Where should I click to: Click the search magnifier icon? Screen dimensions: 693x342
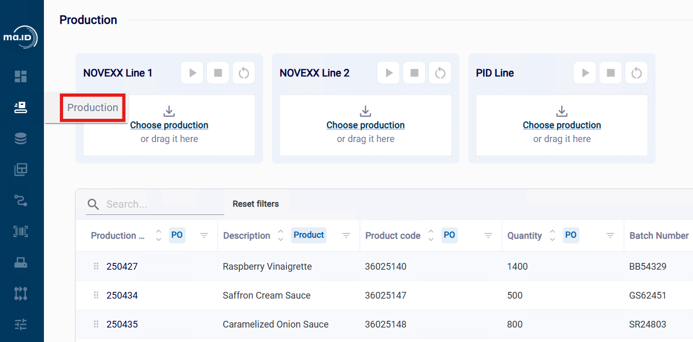tap(93, 204)
